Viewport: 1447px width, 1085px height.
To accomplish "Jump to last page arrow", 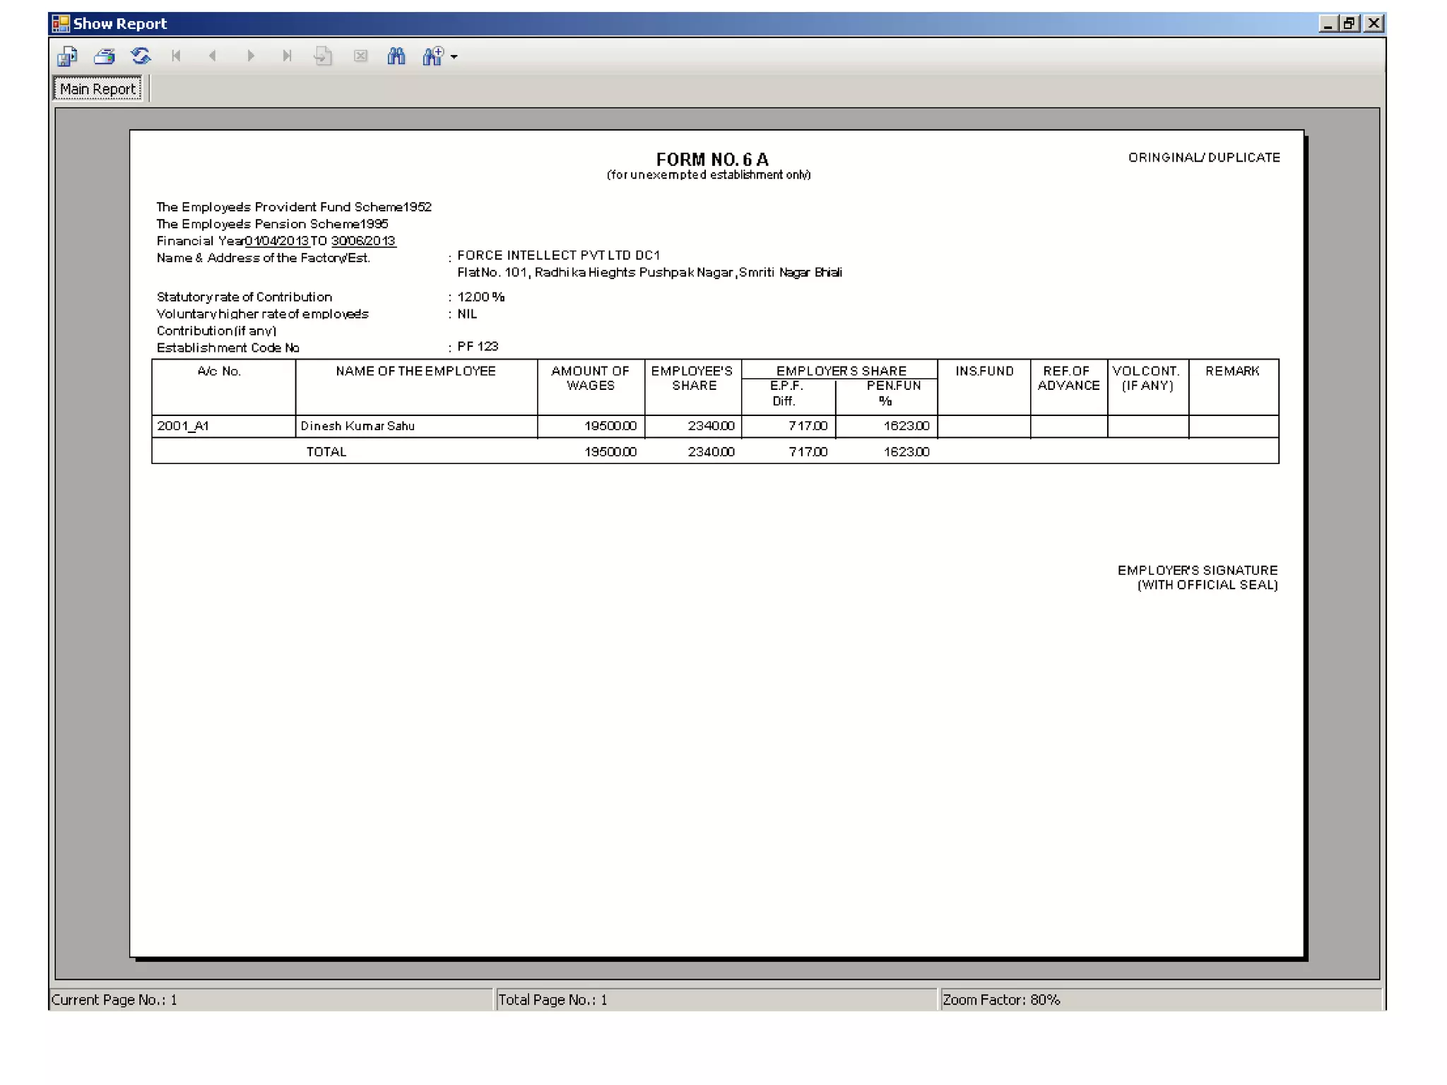I will tap(287, 56).
